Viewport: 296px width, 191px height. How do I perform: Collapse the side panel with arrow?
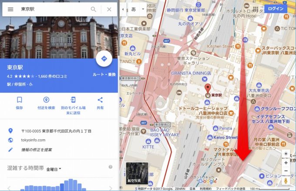coord(123,9)
